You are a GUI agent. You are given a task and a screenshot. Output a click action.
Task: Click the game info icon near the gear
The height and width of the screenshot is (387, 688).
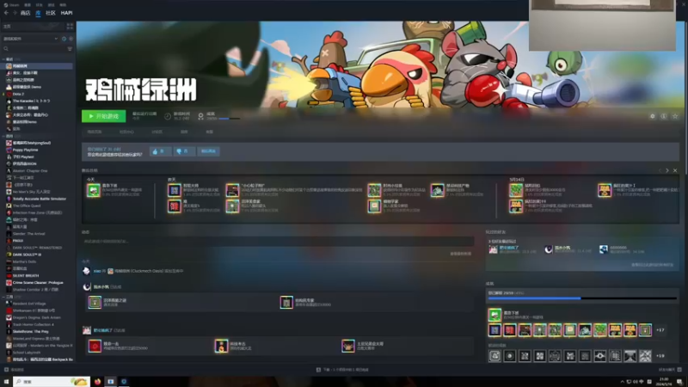(x=663, y=116)
